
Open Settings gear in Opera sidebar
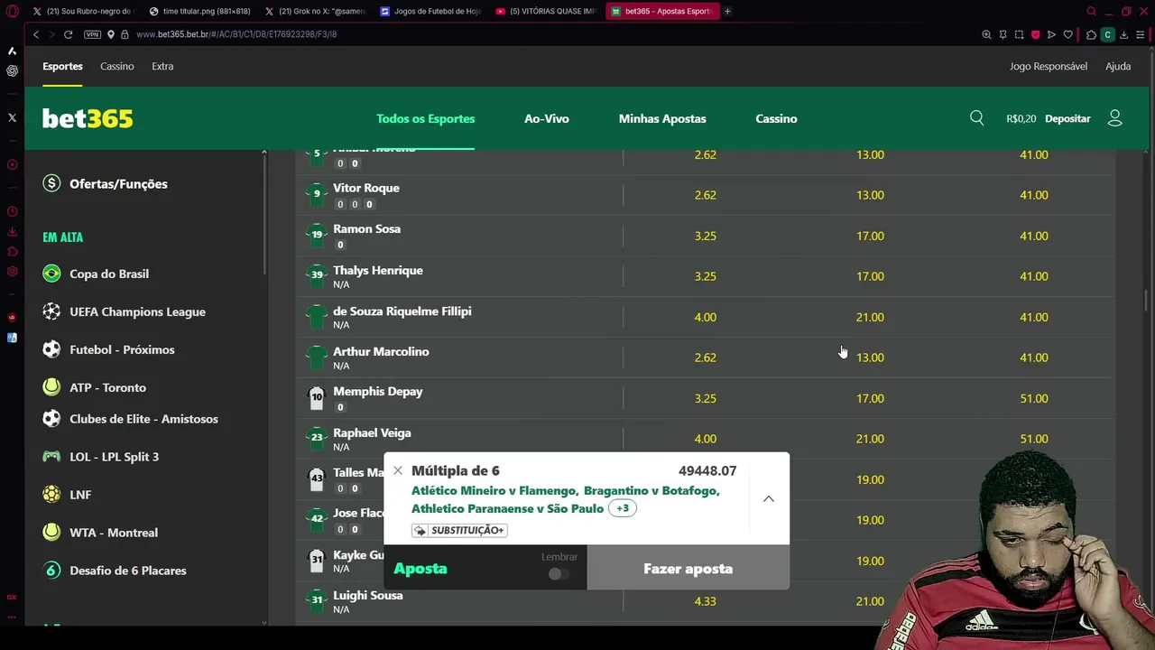click(12, 272)
